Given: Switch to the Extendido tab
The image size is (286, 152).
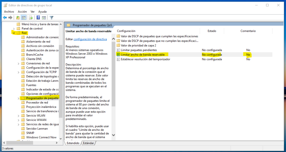Looking at the screenshot, I should point(73,143).
